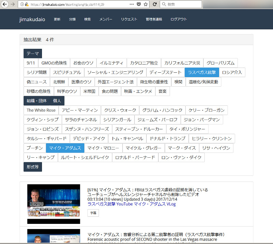The height and width of the screenshot is (244, 273).
Task: Click the browser forward arrow button
Action: coord(13,4)
